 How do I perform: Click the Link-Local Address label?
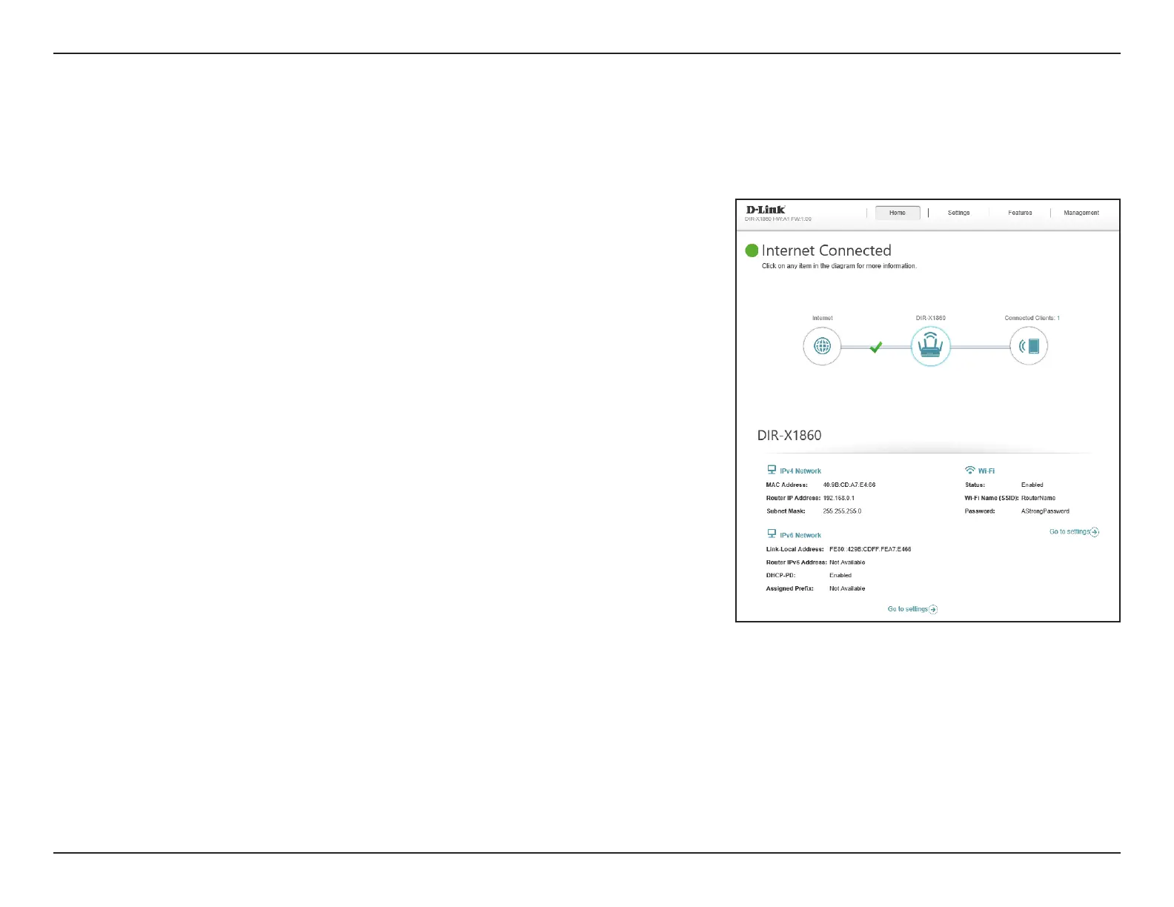[795, 549]
